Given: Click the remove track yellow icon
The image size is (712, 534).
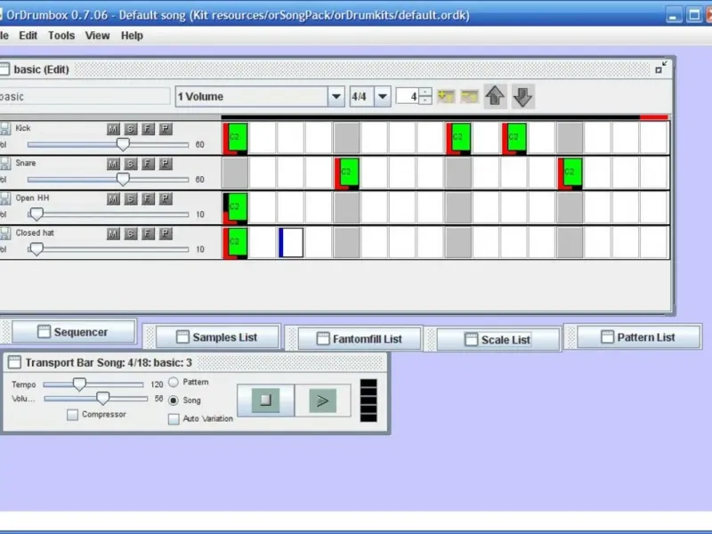Looking at the screenshot, I should (470, 96).
